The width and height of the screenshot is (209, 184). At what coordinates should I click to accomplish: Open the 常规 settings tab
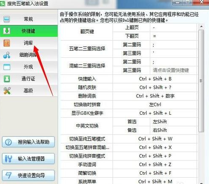(x=29, y=19)
